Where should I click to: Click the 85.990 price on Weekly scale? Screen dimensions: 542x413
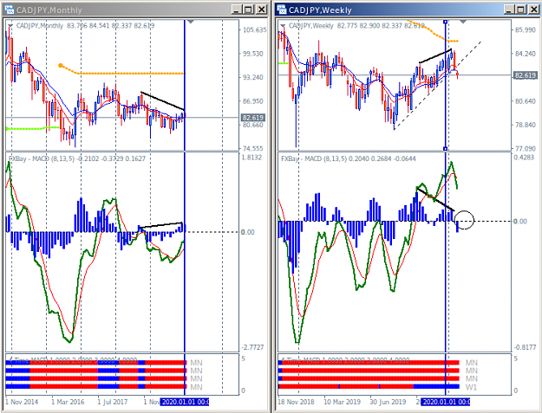[x=525, y=30]
